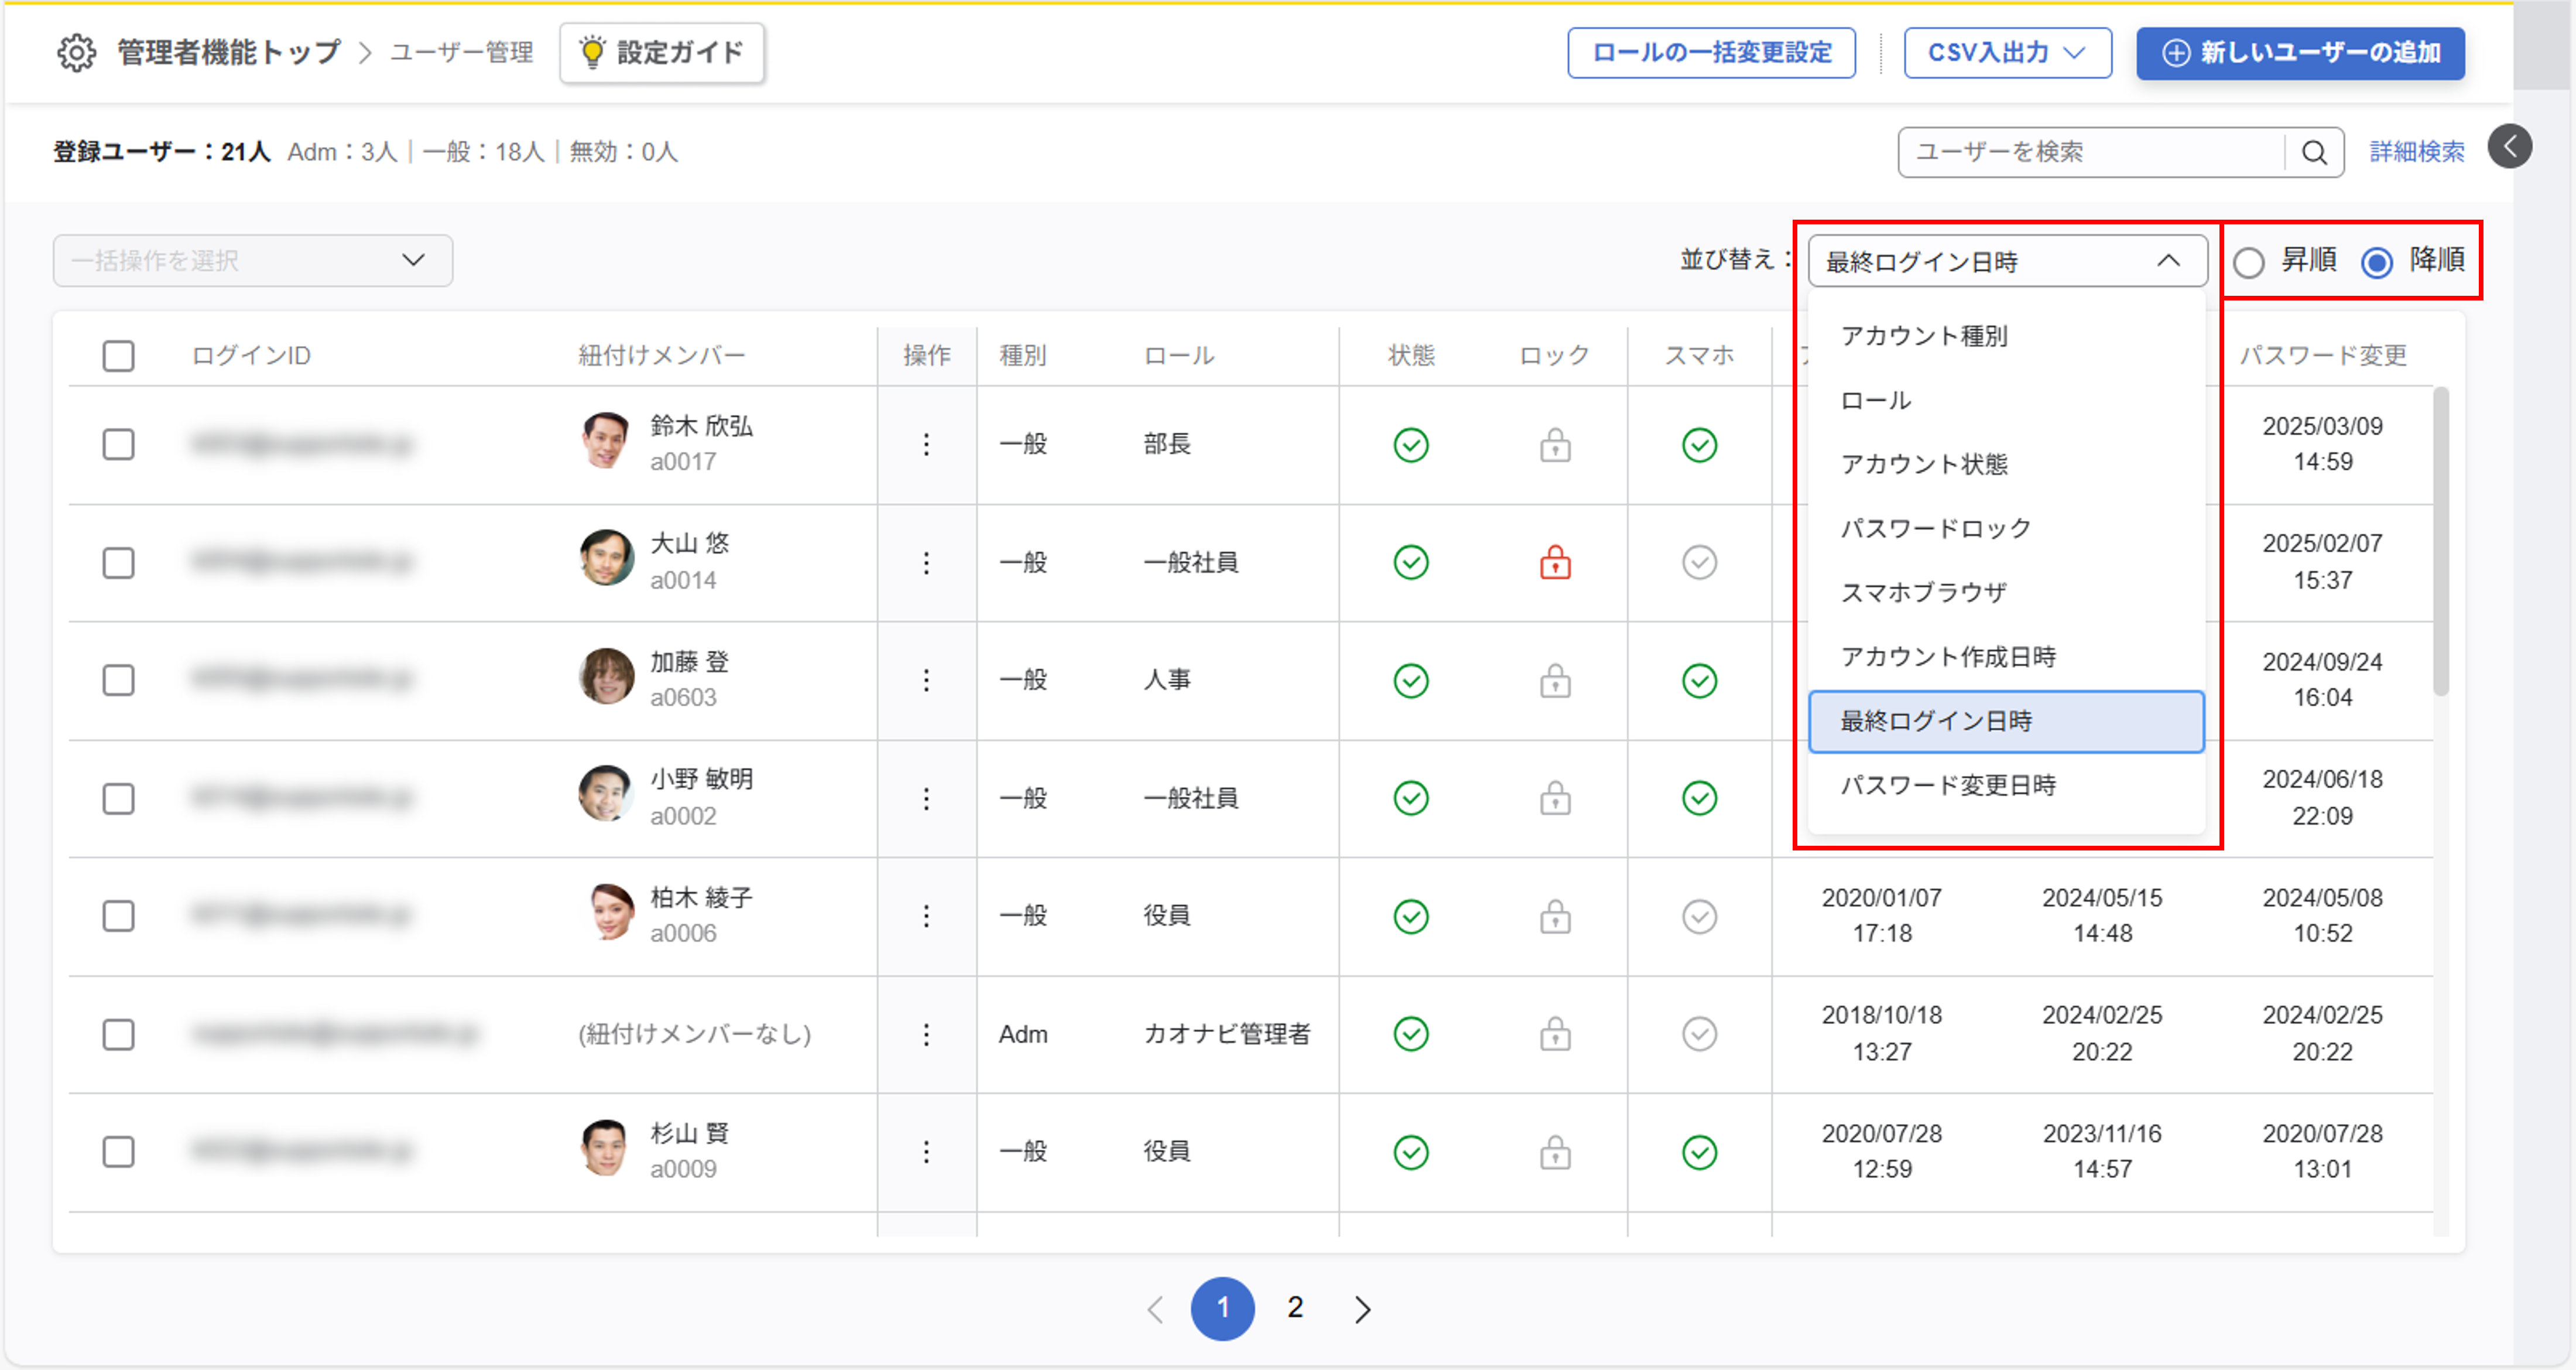The height and width of the screenshot is (1370, 2576).
Task: Choose スマホブラウザ sort option
Action: coord(2006,592)
